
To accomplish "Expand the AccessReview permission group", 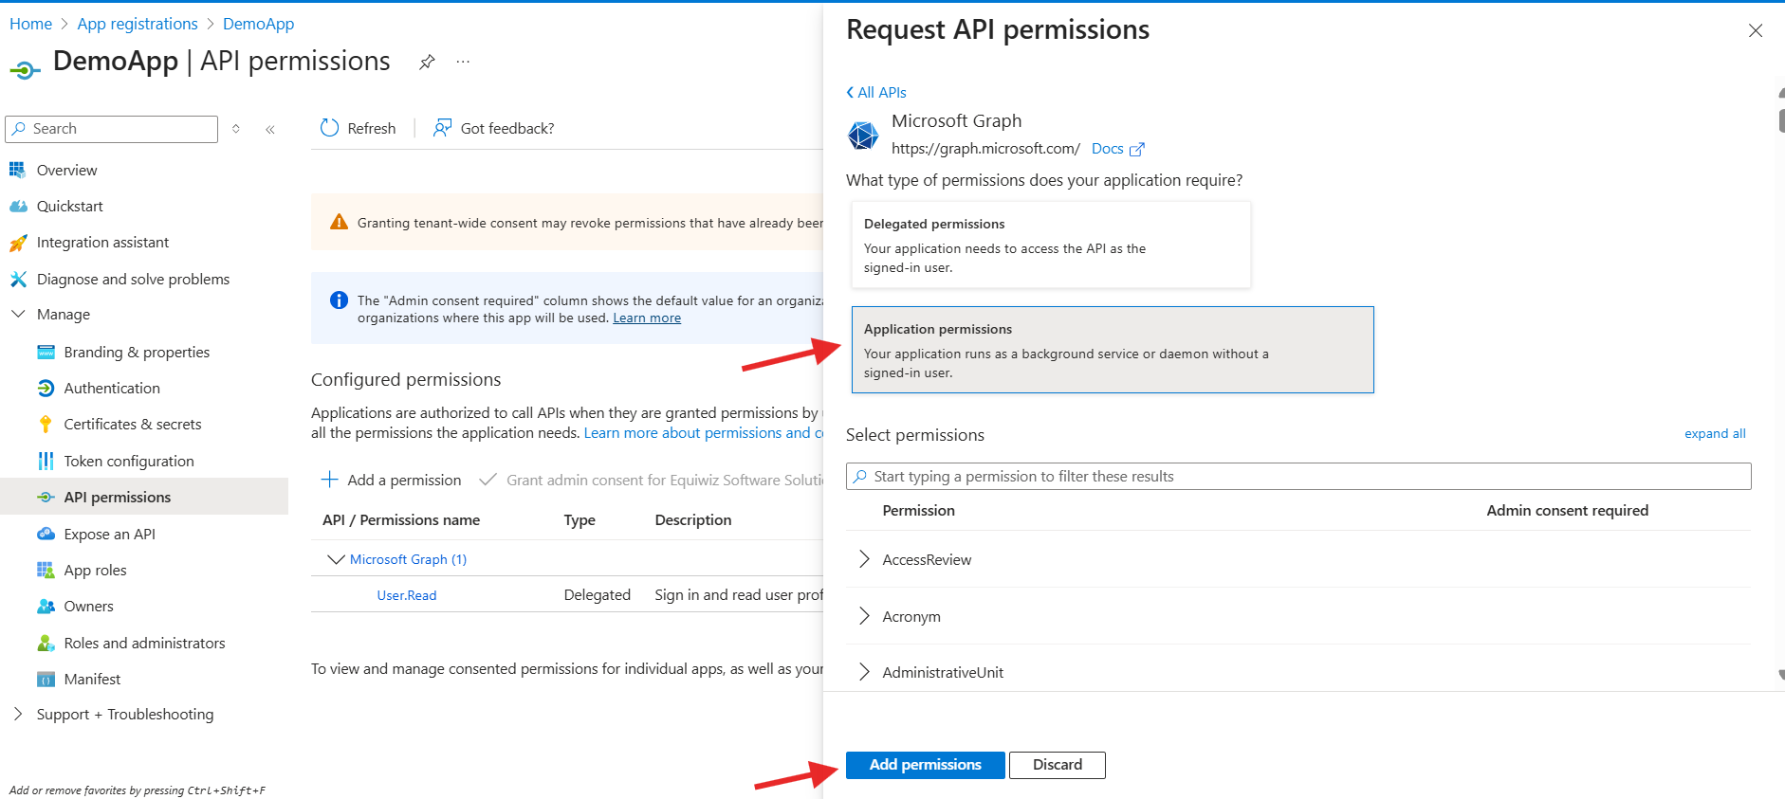I will (x=863, y=558).
